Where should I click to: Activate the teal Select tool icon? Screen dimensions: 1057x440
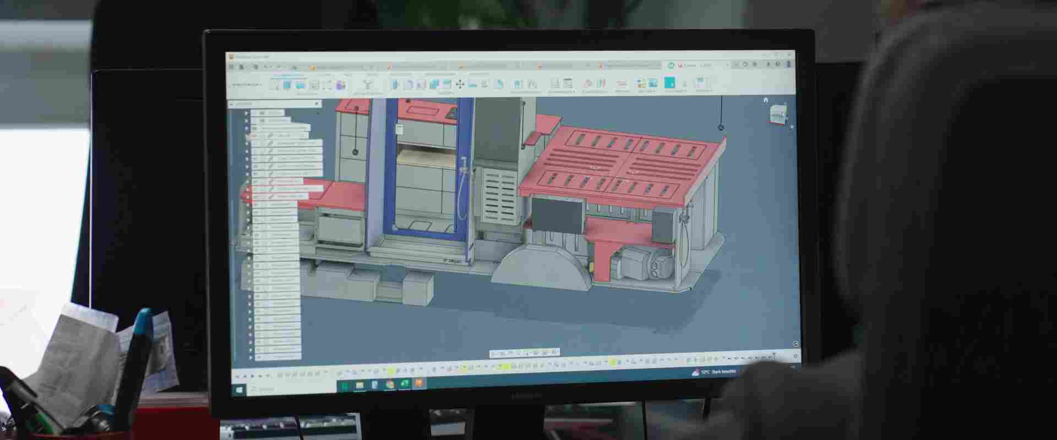[669, 83]
